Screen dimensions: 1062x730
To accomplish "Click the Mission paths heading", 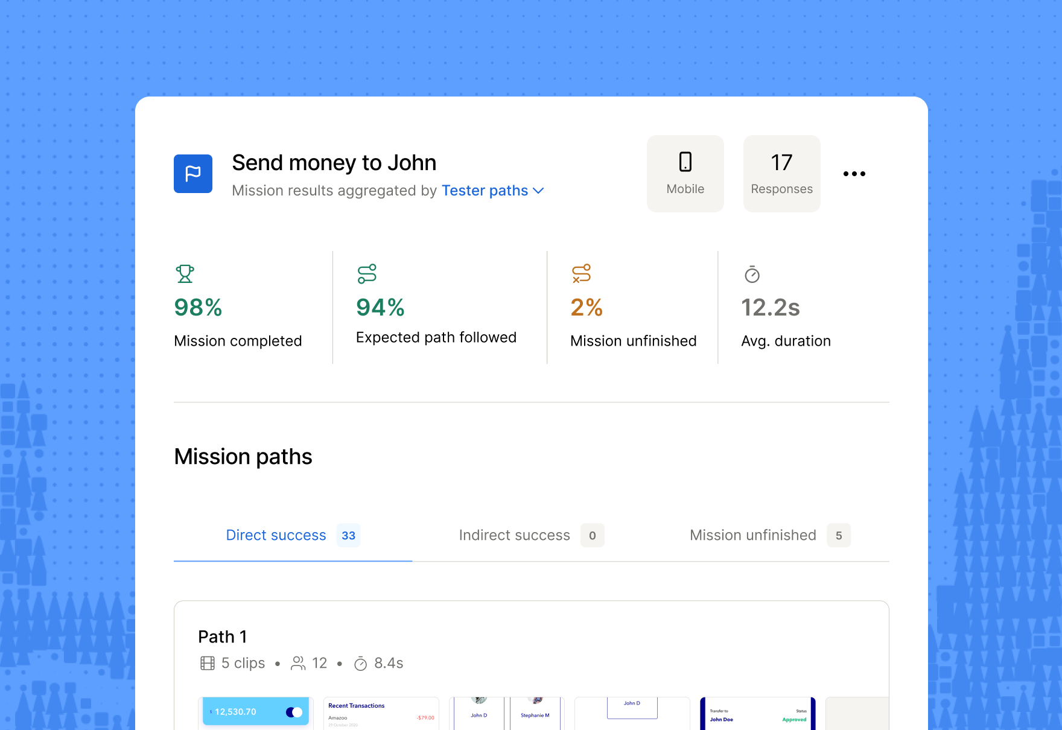I will tap(243, 457).
